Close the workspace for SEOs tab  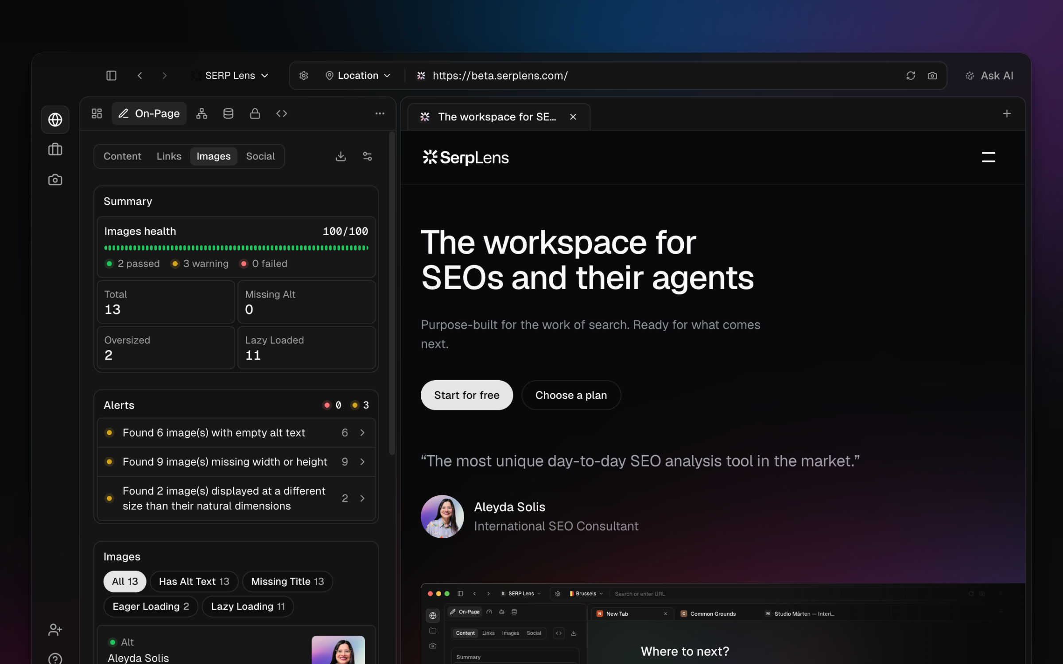click(x=573, y=117)
